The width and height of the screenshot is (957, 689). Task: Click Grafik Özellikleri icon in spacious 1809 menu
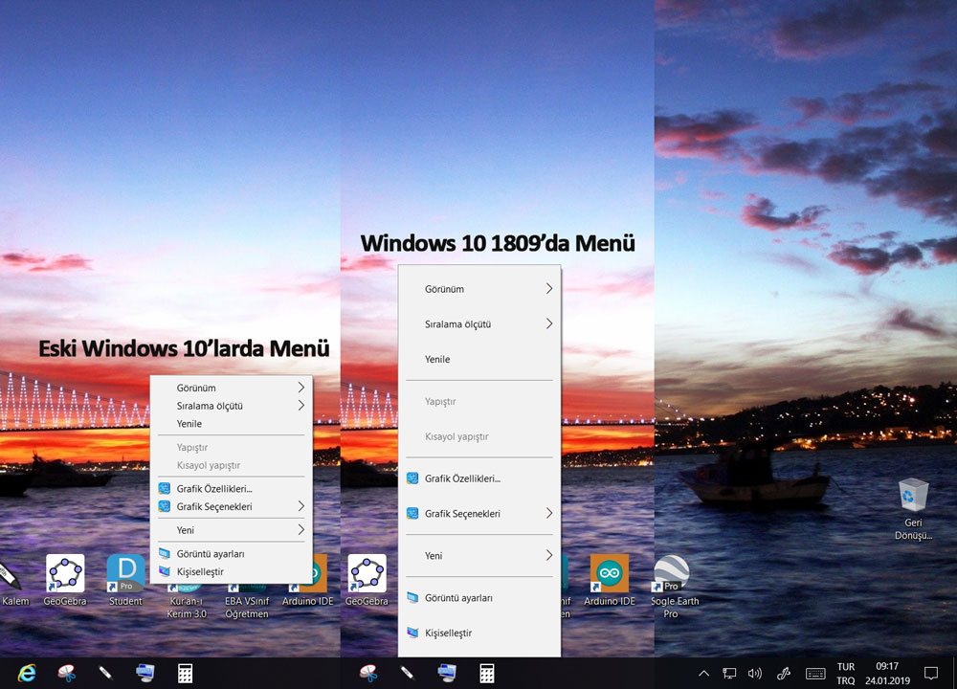412,478
